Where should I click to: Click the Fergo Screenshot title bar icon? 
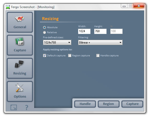8,7
